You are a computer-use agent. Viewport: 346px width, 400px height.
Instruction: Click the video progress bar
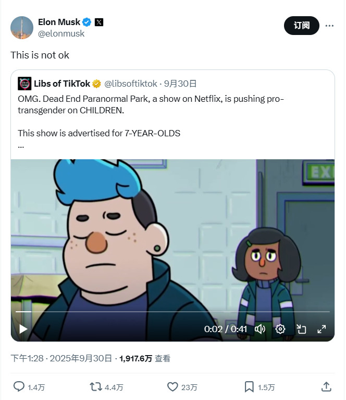(x=172, y=312)
